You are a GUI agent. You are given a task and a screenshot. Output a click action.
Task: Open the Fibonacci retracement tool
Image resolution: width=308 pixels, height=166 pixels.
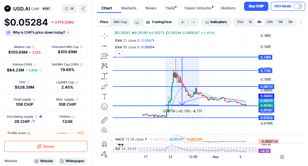105,56
